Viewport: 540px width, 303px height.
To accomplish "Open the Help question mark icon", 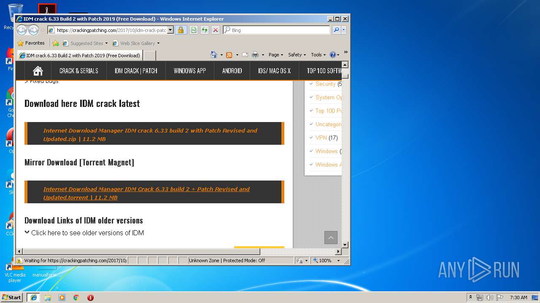I will 332,55.
